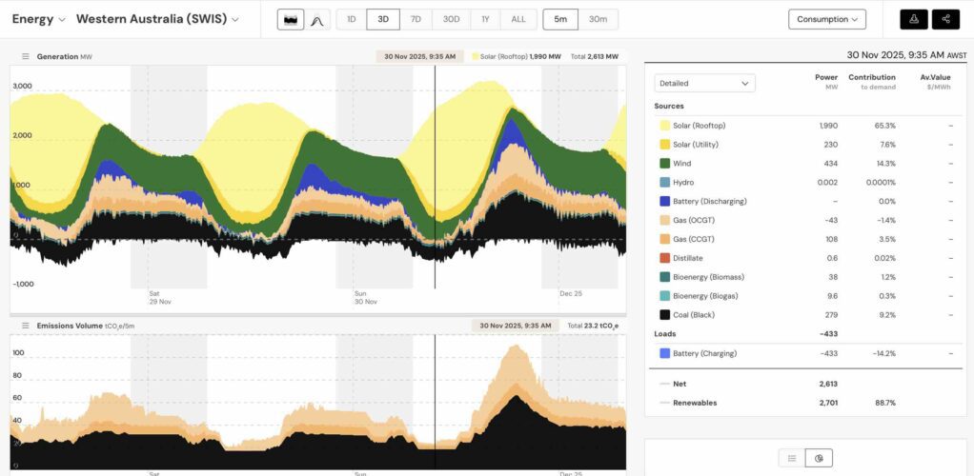The height and width of the screenshot is (476, 974).
Task: Toggle Wind source visibility in legend
Action: (x=665, y=164)
